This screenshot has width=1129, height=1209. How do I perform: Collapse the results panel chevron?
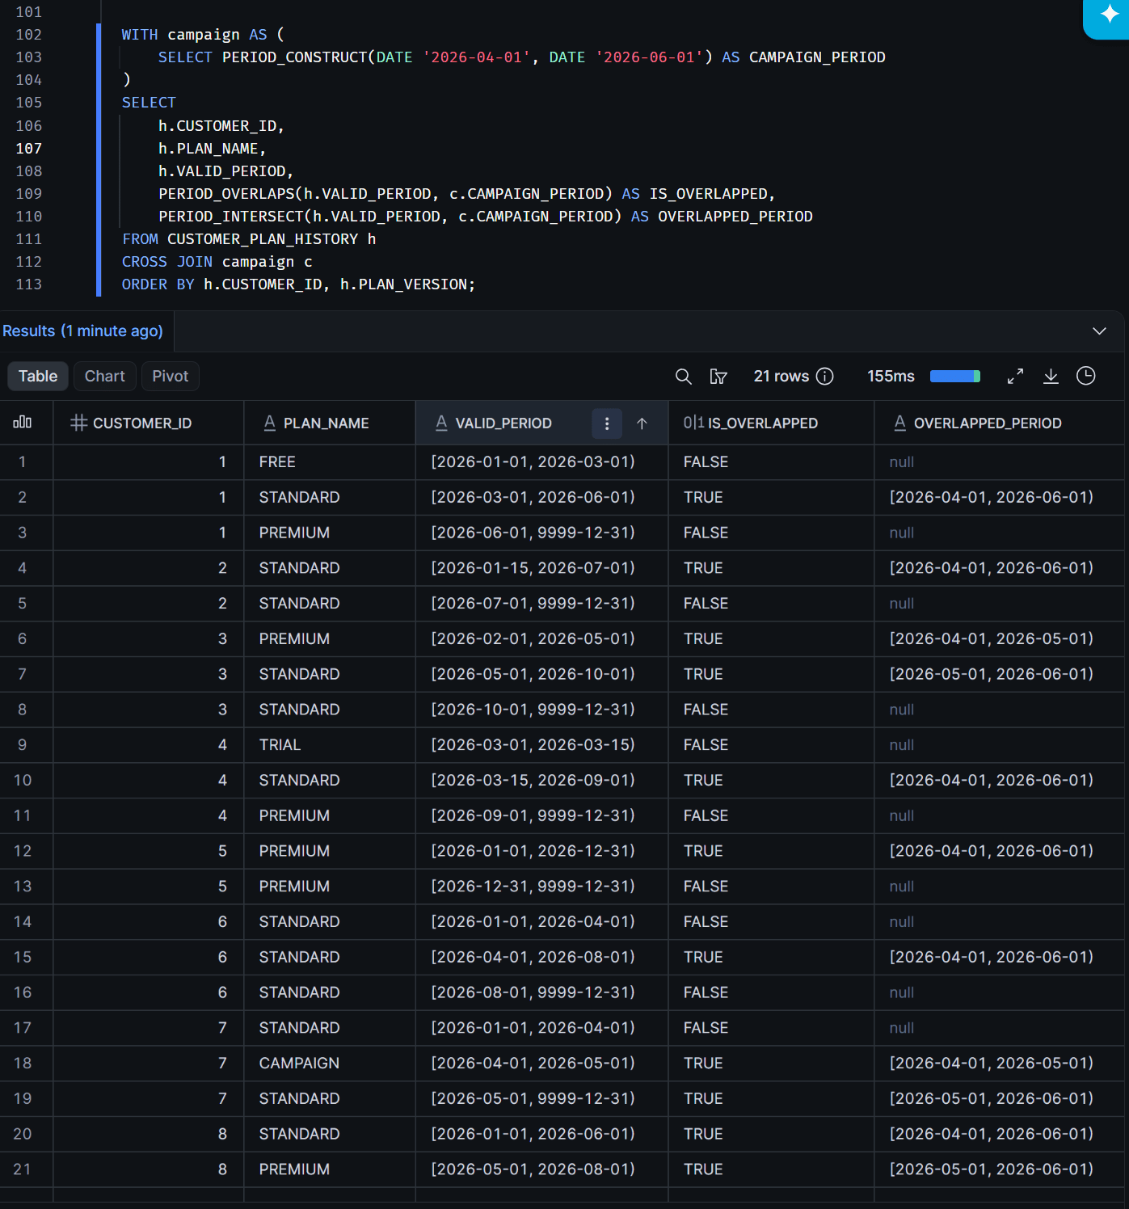(1099, 331)
